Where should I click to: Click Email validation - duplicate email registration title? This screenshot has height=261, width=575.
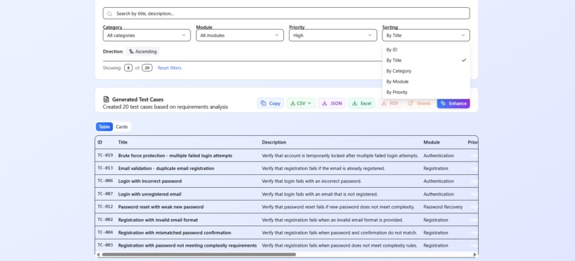166,169
